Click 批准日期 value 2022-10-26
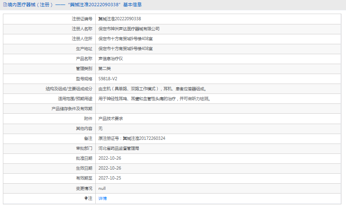 point(110,158)
